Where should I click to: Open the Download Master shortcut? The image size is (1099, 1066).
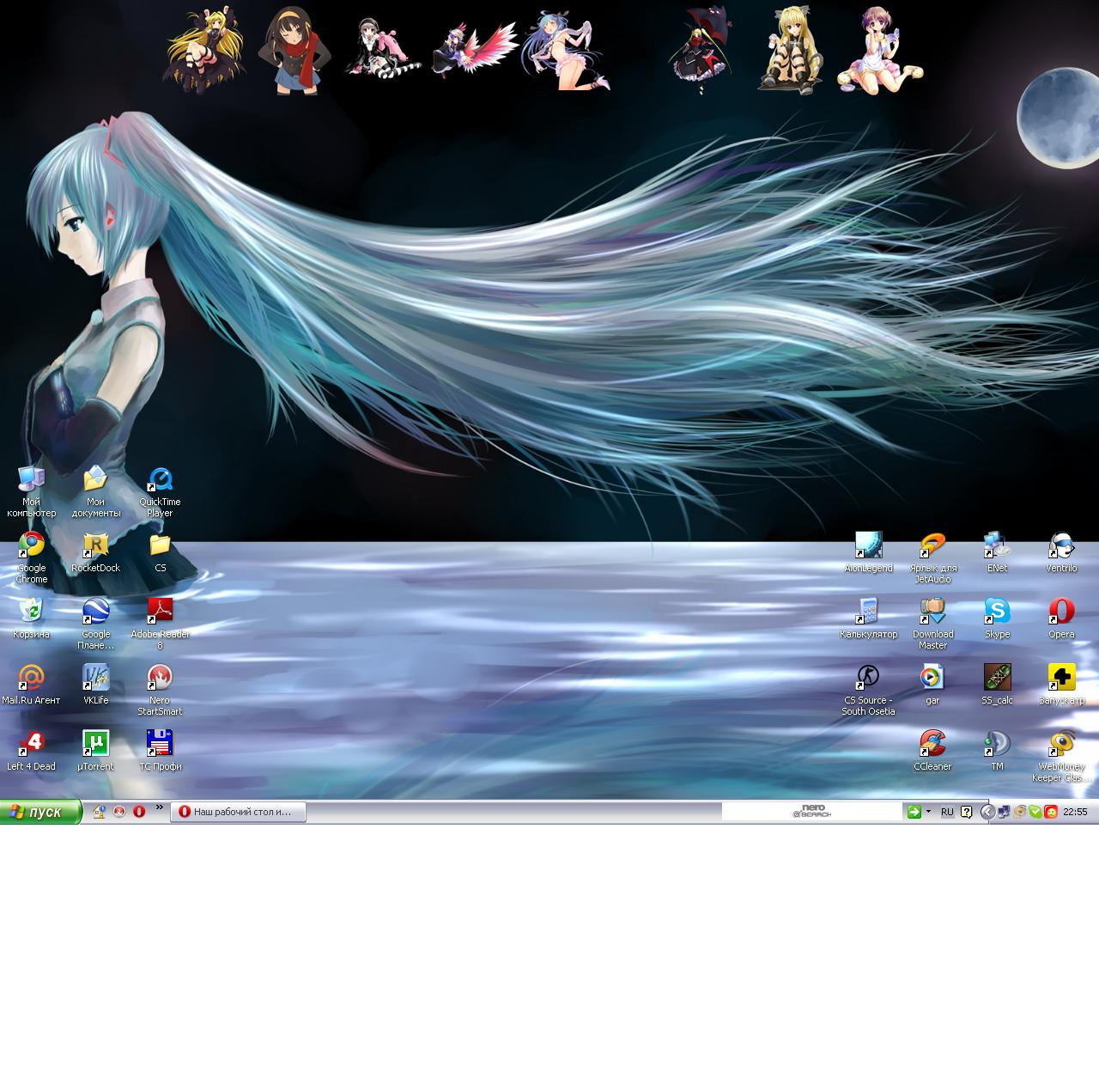pyautogui.click(x=932, y=612)
